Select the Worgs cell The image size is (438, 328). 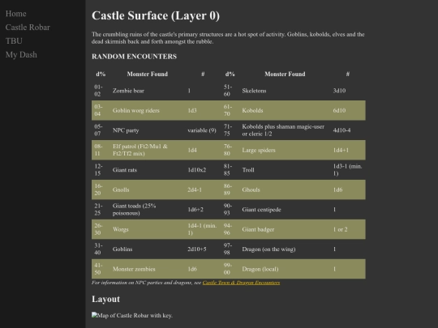click(148, 229)
